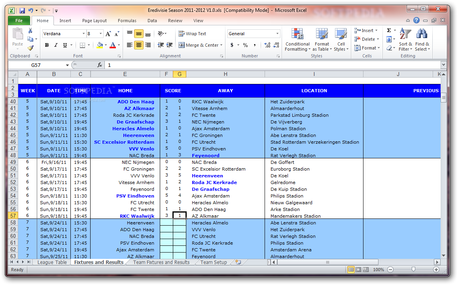Open the Name Box dropdown arrow
The height and width of the screenshot is (285, 458).
(x=67, y=65)
